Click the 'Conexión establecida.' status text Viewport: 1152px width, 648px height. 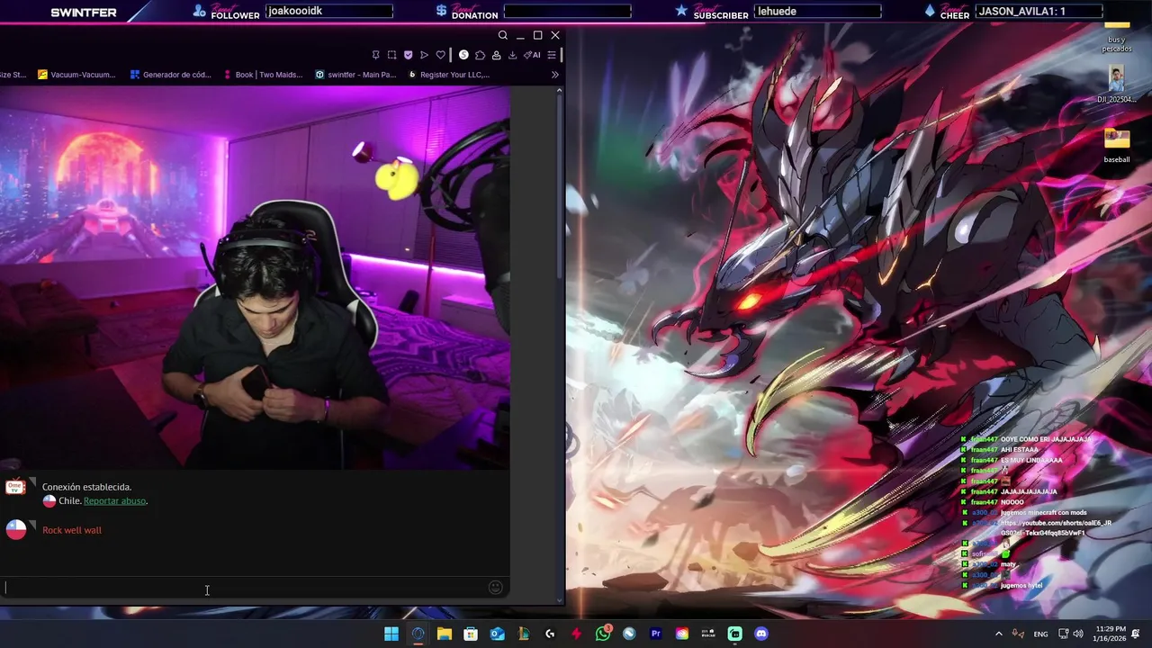[86, 487]
